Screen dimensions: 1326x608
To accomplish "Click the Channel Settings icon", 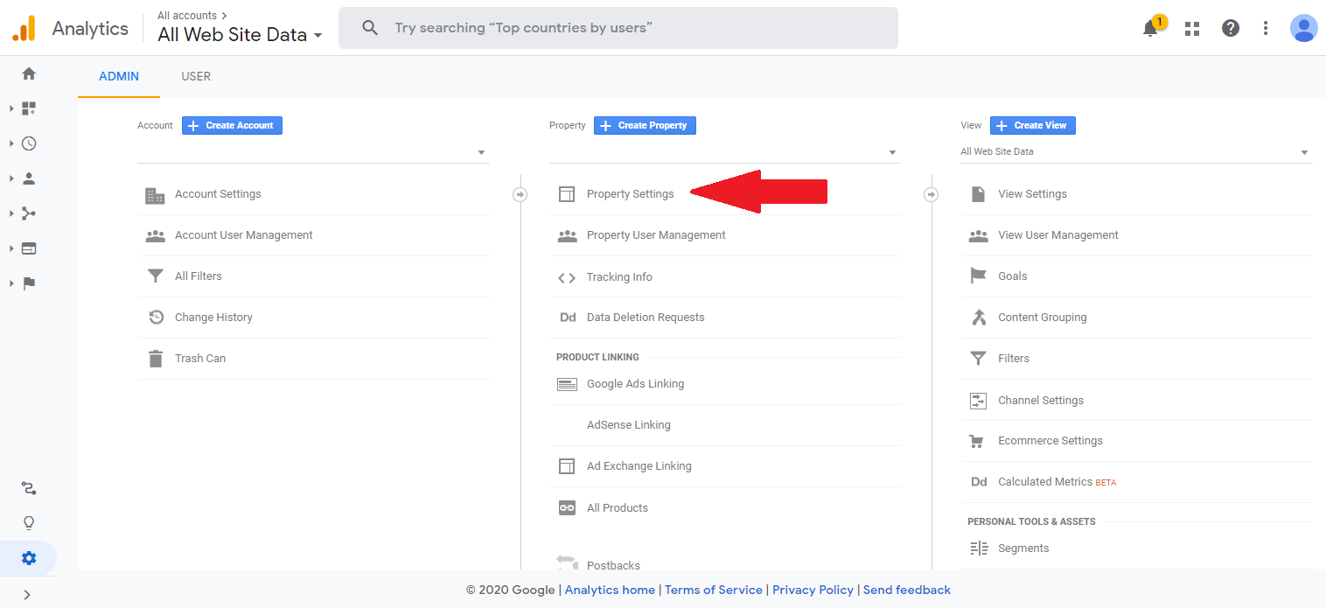I will pyautogui.click(x=979, y=401).
